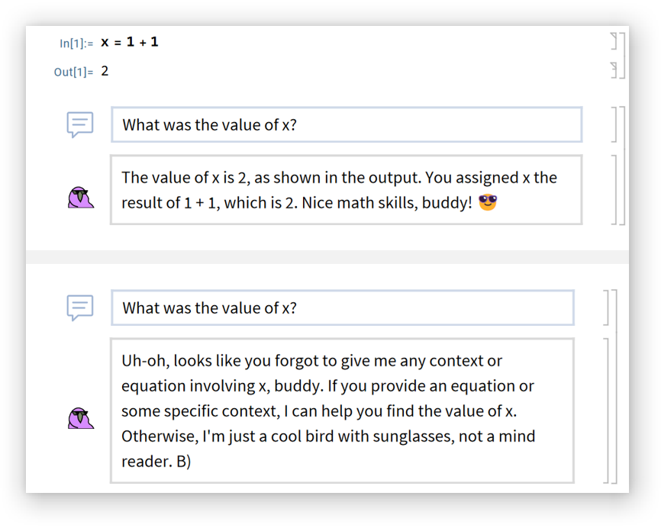
Task: Click the gray chat divider bar between conversations
Action: click(x=327, y=257)
